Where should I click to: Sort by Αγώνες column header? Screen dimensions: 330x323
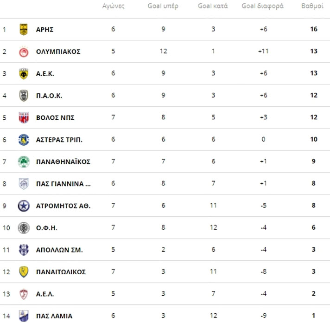point(113,6)
